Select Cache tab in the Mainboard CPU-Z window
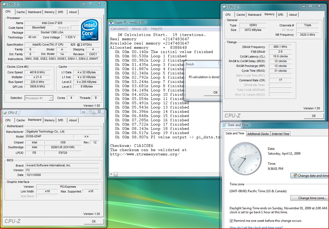 click(x=21, y=120)
